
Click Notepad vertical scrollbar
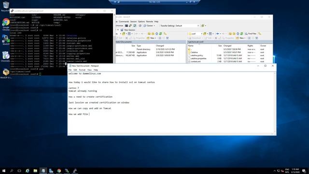[275, 102]
